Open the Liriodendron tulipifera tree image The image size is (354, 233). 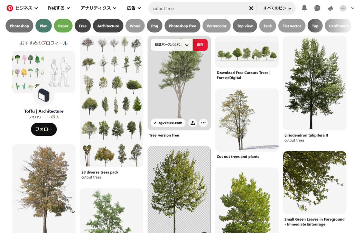pyautogui.click(x=315, y=83)
